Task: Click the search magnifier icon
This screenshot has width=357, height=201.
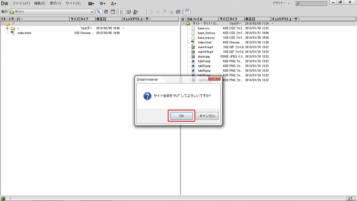Action: (x=298, y=4)
